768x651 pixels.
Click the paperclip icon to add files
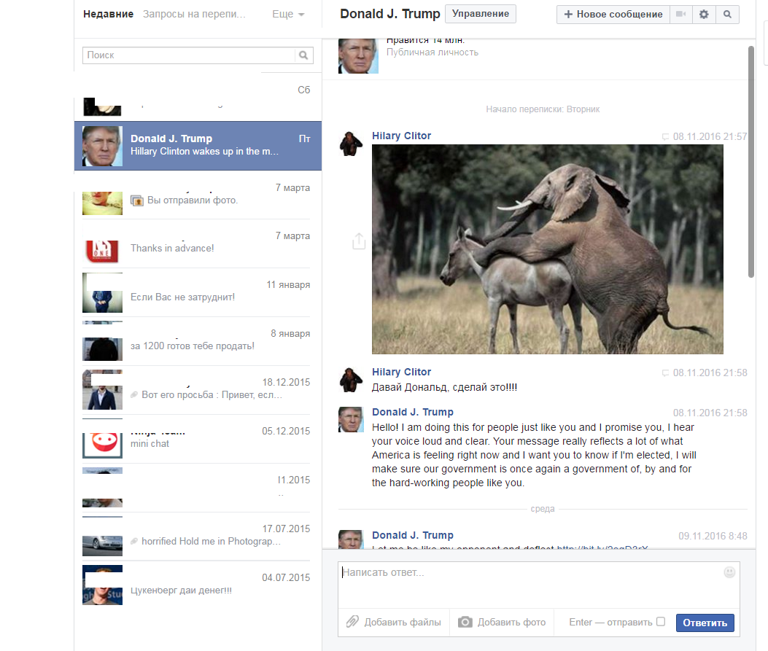point(353,622)
